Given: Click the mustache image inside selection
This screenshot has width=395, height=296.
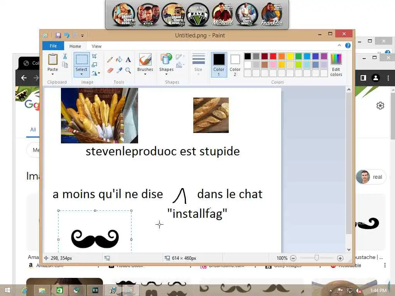Looking at the screenshot, I should coord(95,239).
